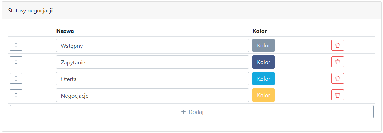Select the Negocjacje name input
Image resolution: width=383 pixels, height=133 pixels.
click(x=153, y=95)
